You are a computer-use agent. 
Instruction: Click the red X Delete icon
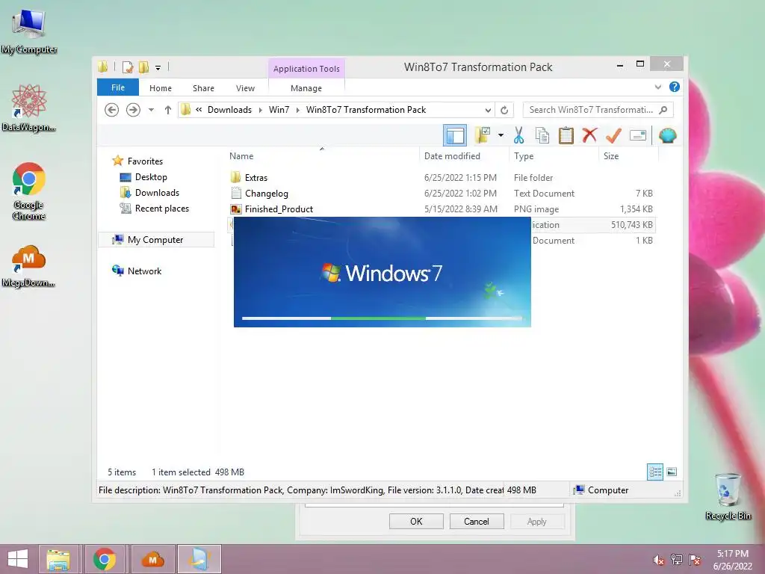coord(589,135)
